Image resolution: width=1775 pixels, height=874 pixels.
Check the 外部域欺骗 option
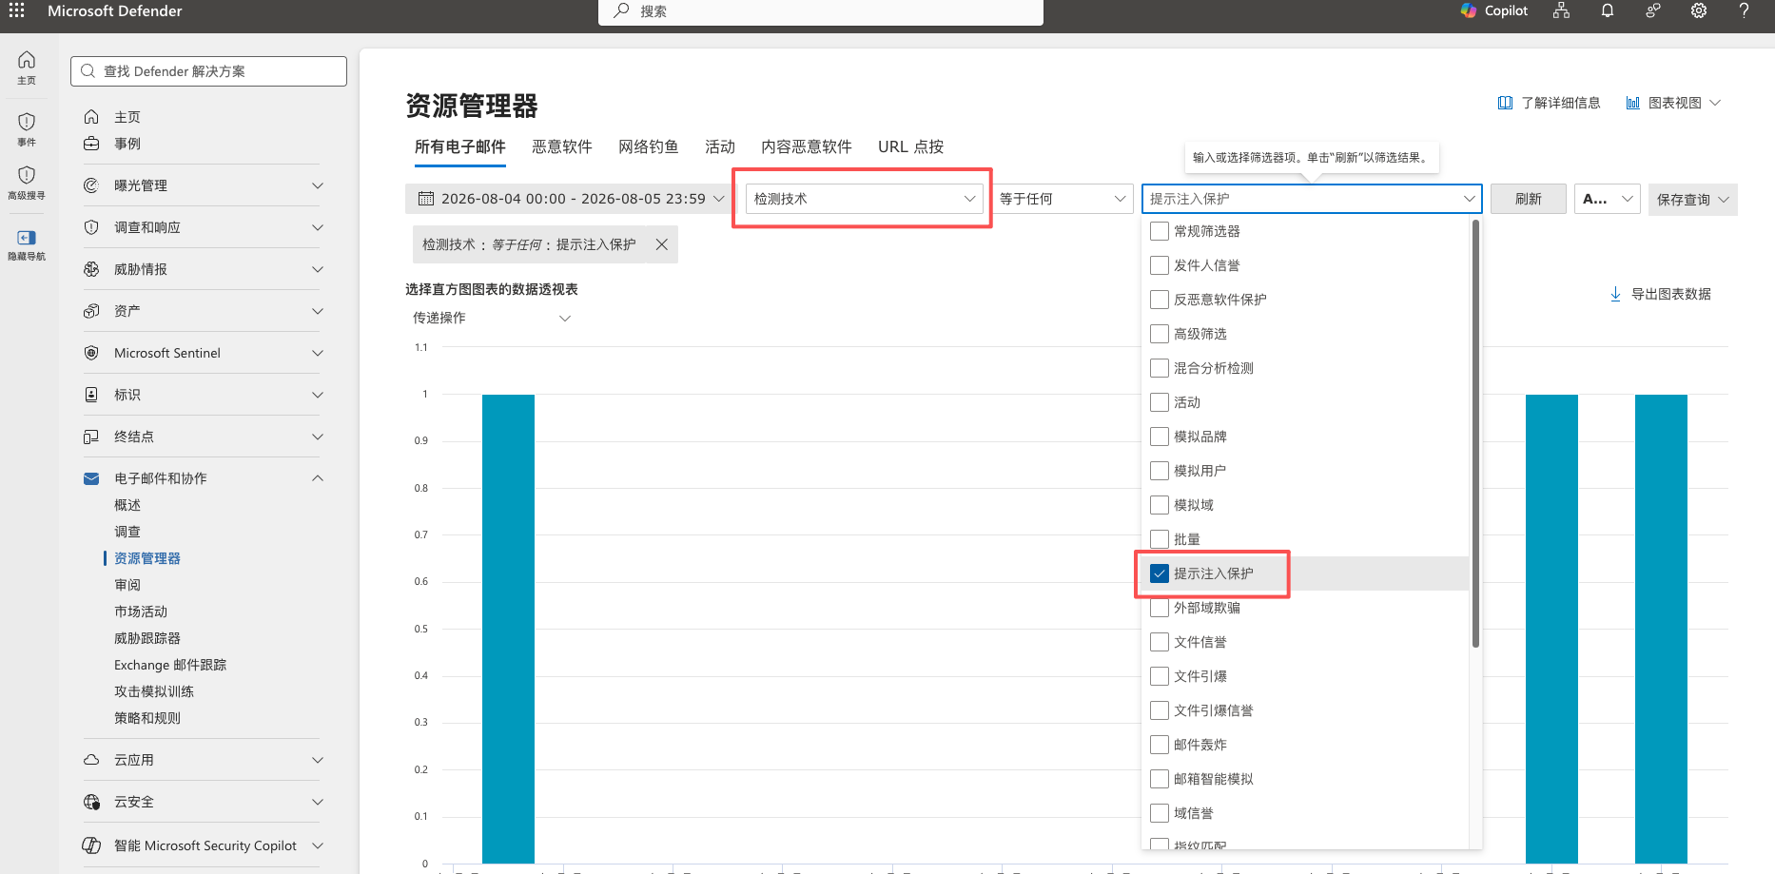pos(1160,608)
